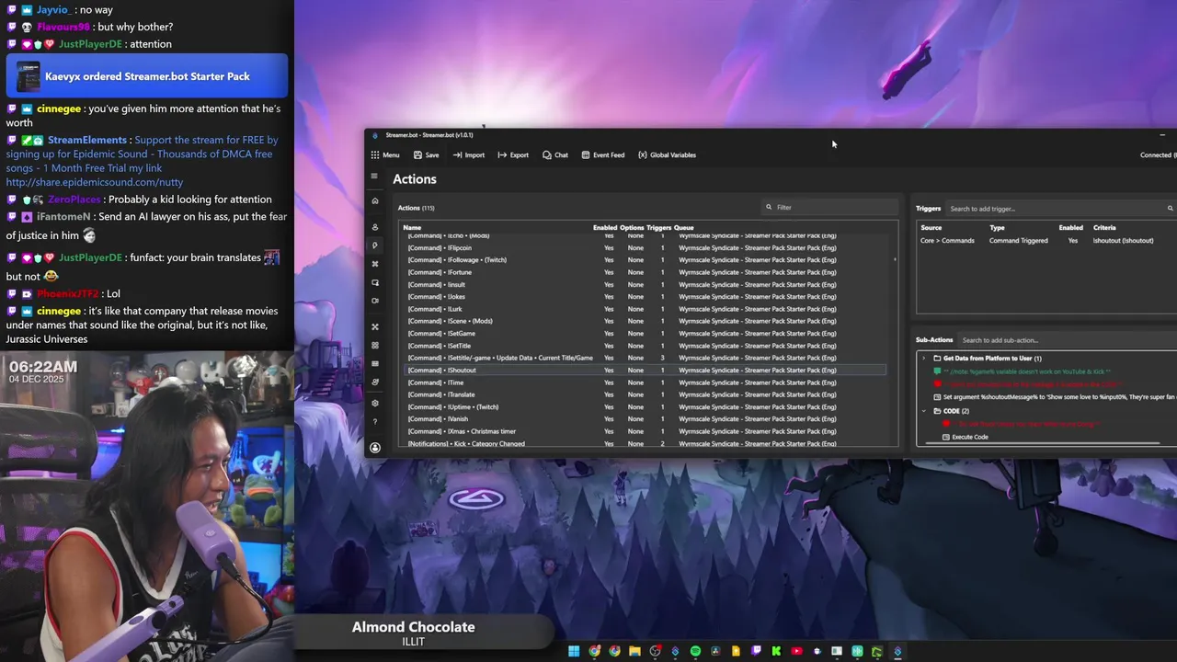Open the Menu grid button in Streamer.bot
This screenshot has height=662, width=1177.
[x=385, y=155]
